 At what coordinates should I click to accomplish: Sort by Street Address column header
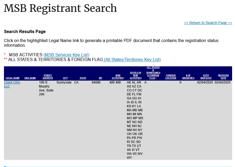pyautogui.click(x=48, y=77)
